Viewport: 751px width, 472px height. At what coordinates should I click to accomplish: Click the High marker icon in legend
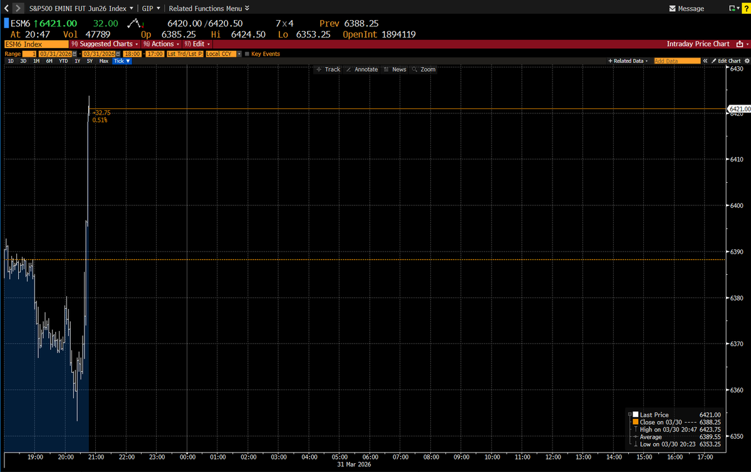(x=636, y=429)
